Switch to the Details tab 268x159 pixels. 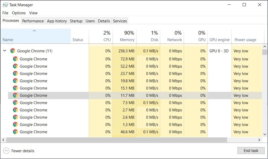pos(104,21)
